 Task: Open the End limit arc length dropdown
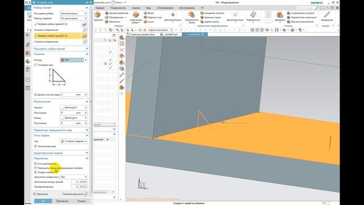(x=73, y=118)
